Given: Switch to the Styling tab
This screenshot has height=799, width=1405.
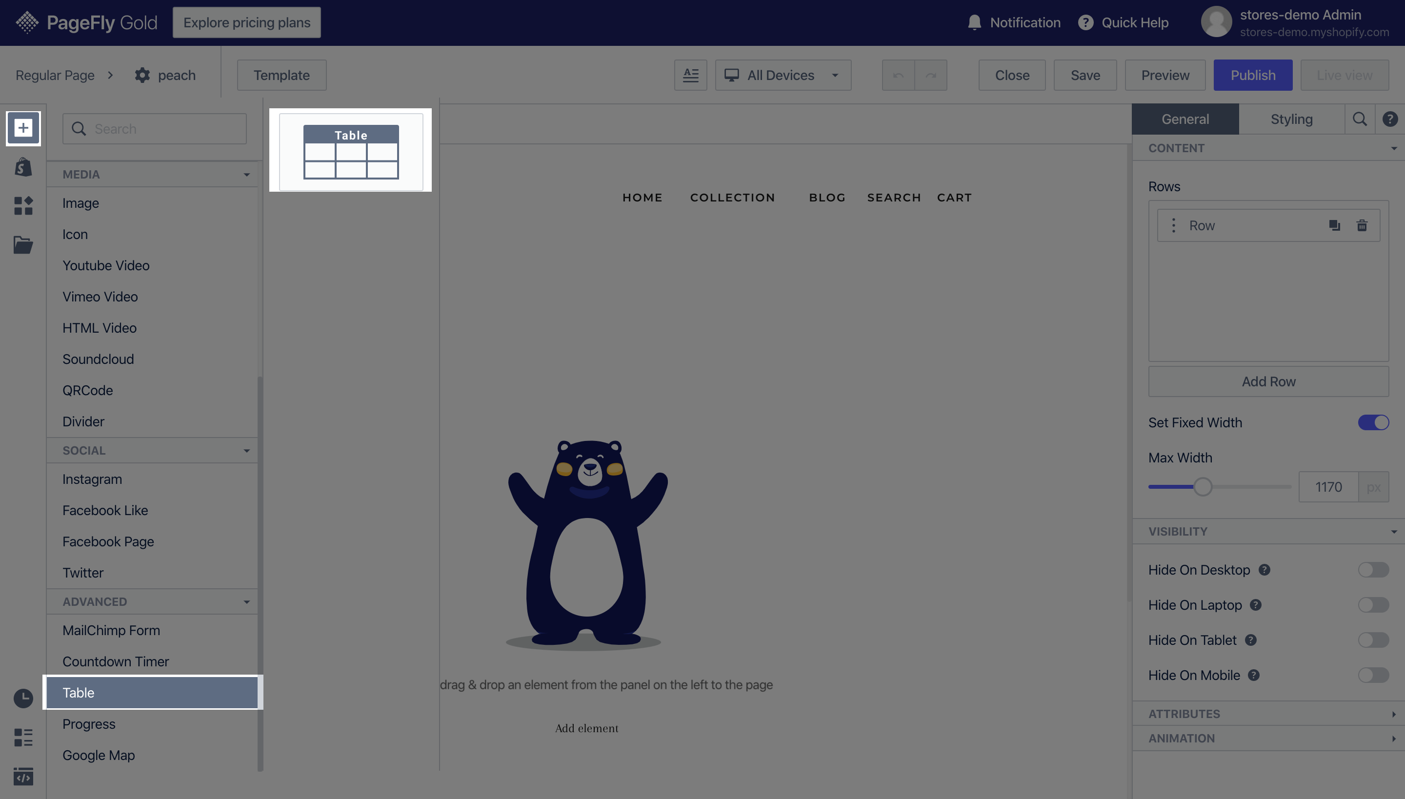Looking at the screenshot, I should [1291, 119].
